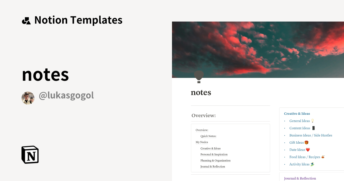Screen dimensions: 344x181
Task: Open Business Ideas / Side Hustles link
Action: pos(311,135)
